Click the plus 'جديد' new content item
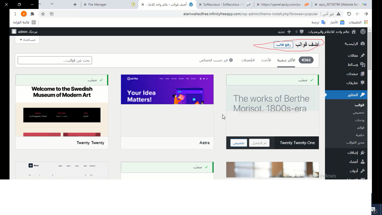Screen dimensions: 382x215 (x=284, y=32)
